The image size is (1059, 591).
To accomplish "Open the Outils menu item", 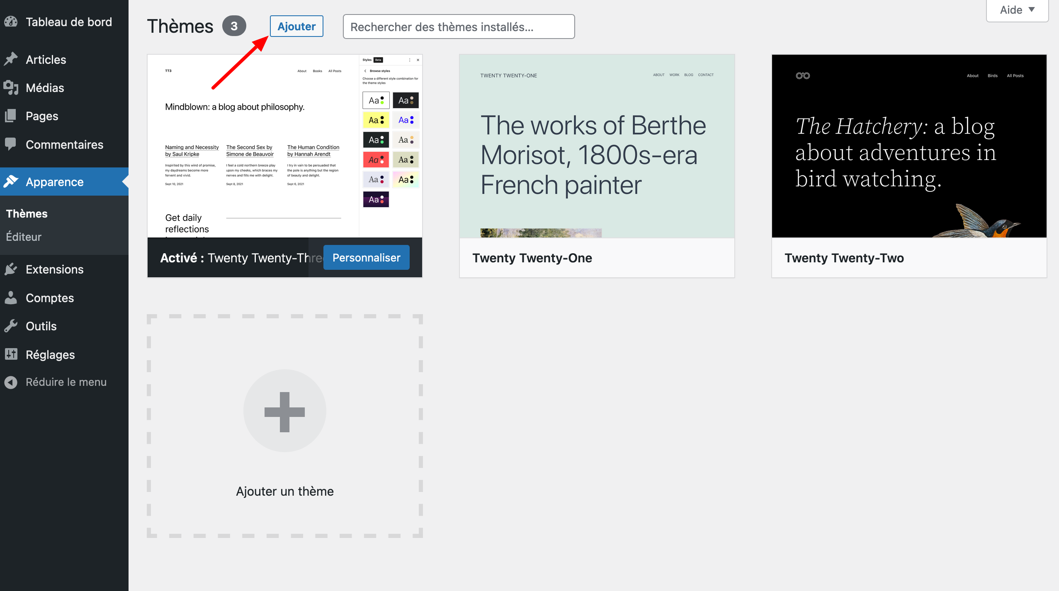I will 64,326.
